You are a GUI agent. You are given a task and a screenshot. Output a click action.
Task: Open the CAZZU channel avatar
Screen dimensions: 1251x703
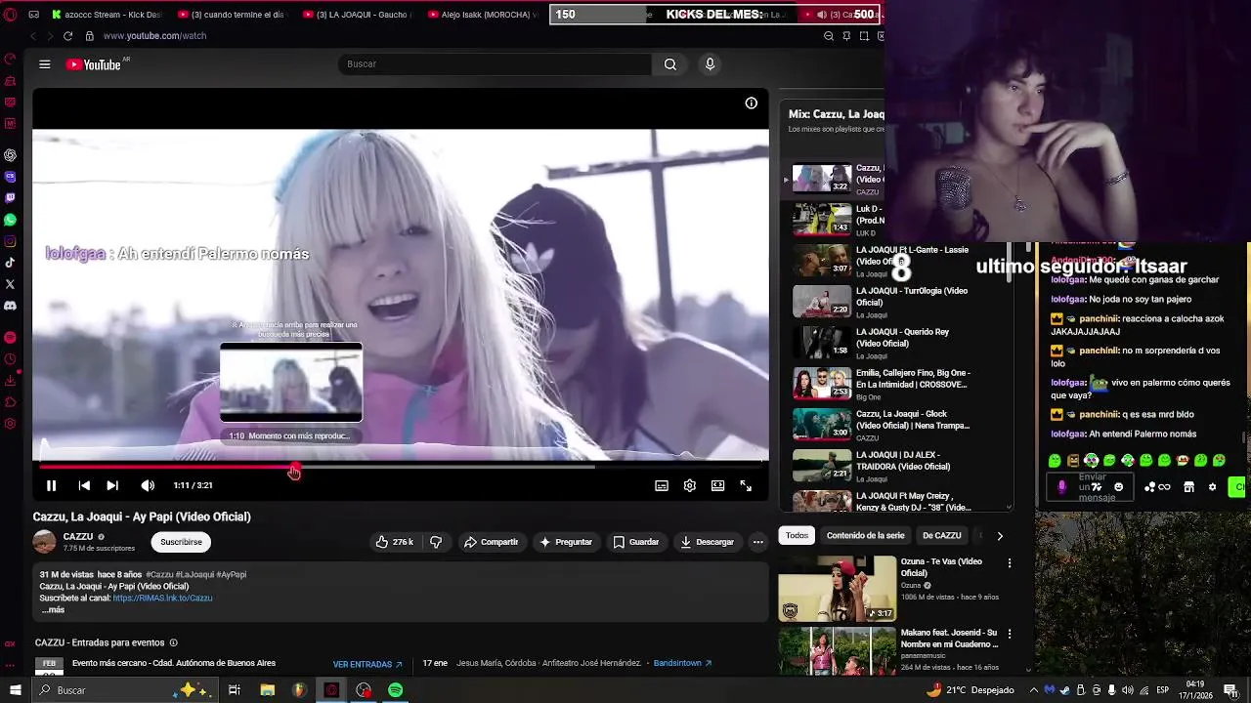[44, 542]
